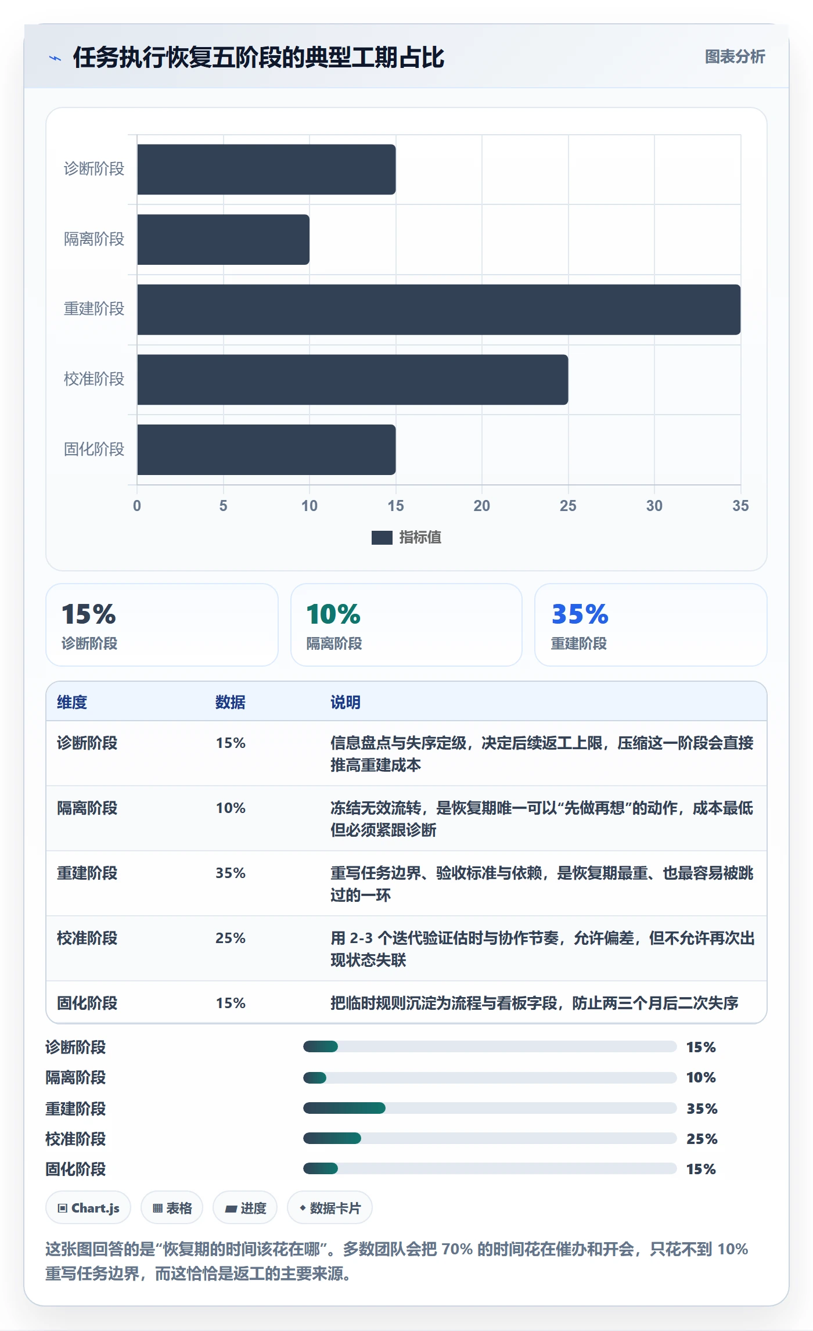Viewport: 813px width, 1331px height.
Task: Click the chart title 任务执行恢复五阶段的典型工期占比
Action: (x=258, y=57)
